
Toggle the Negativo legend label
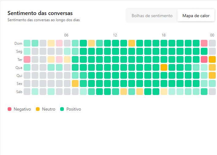(22, 109)
